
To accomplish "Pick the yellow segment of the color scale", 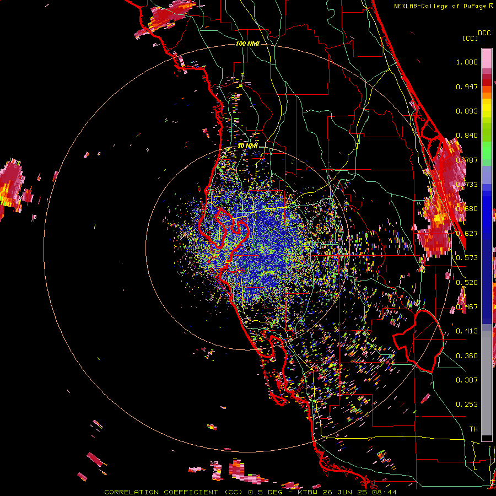I will (487, 108).
